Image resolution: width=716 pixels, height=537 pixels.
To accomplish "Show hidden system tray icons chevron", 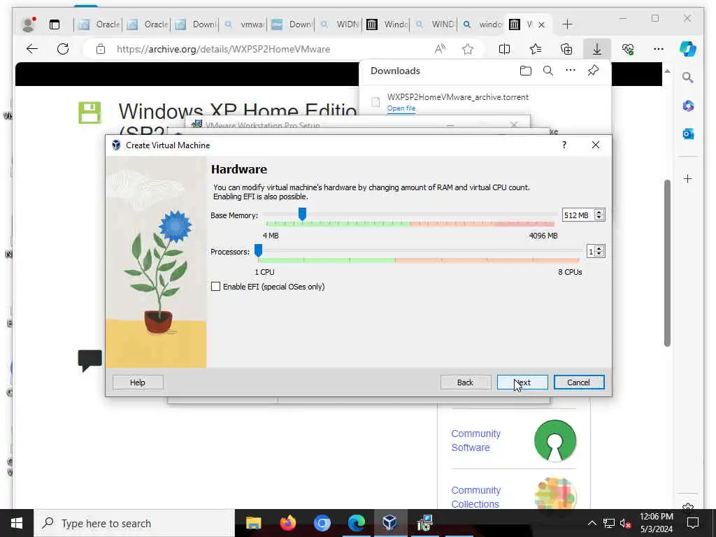I will click(x=592, y=523).
